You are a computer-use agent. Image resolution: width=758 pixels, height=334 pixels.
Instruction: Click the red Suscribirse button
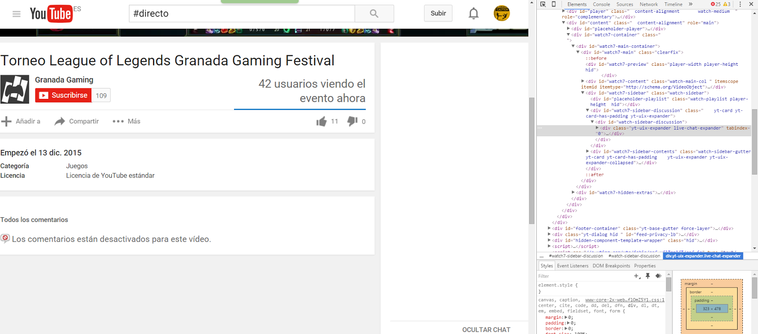click(63, 96)
